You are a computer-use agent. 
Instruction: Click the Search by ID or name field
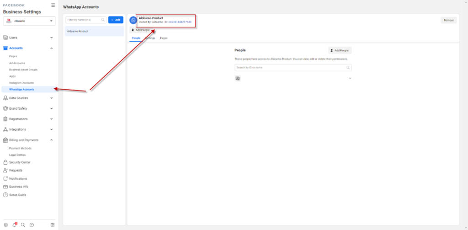290,68
